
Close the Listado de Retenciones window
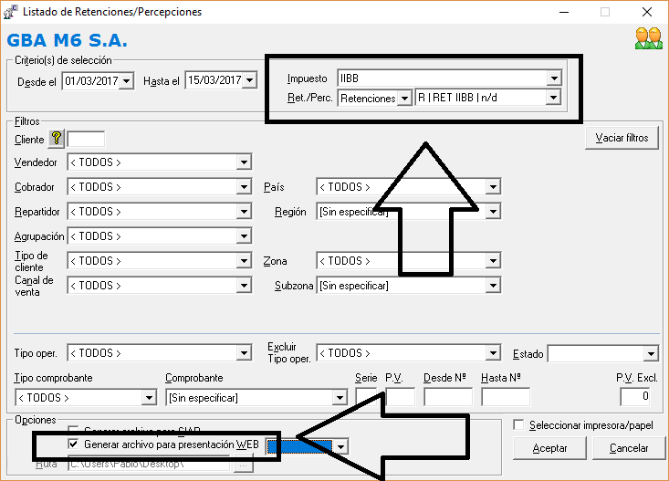point(646,12)
